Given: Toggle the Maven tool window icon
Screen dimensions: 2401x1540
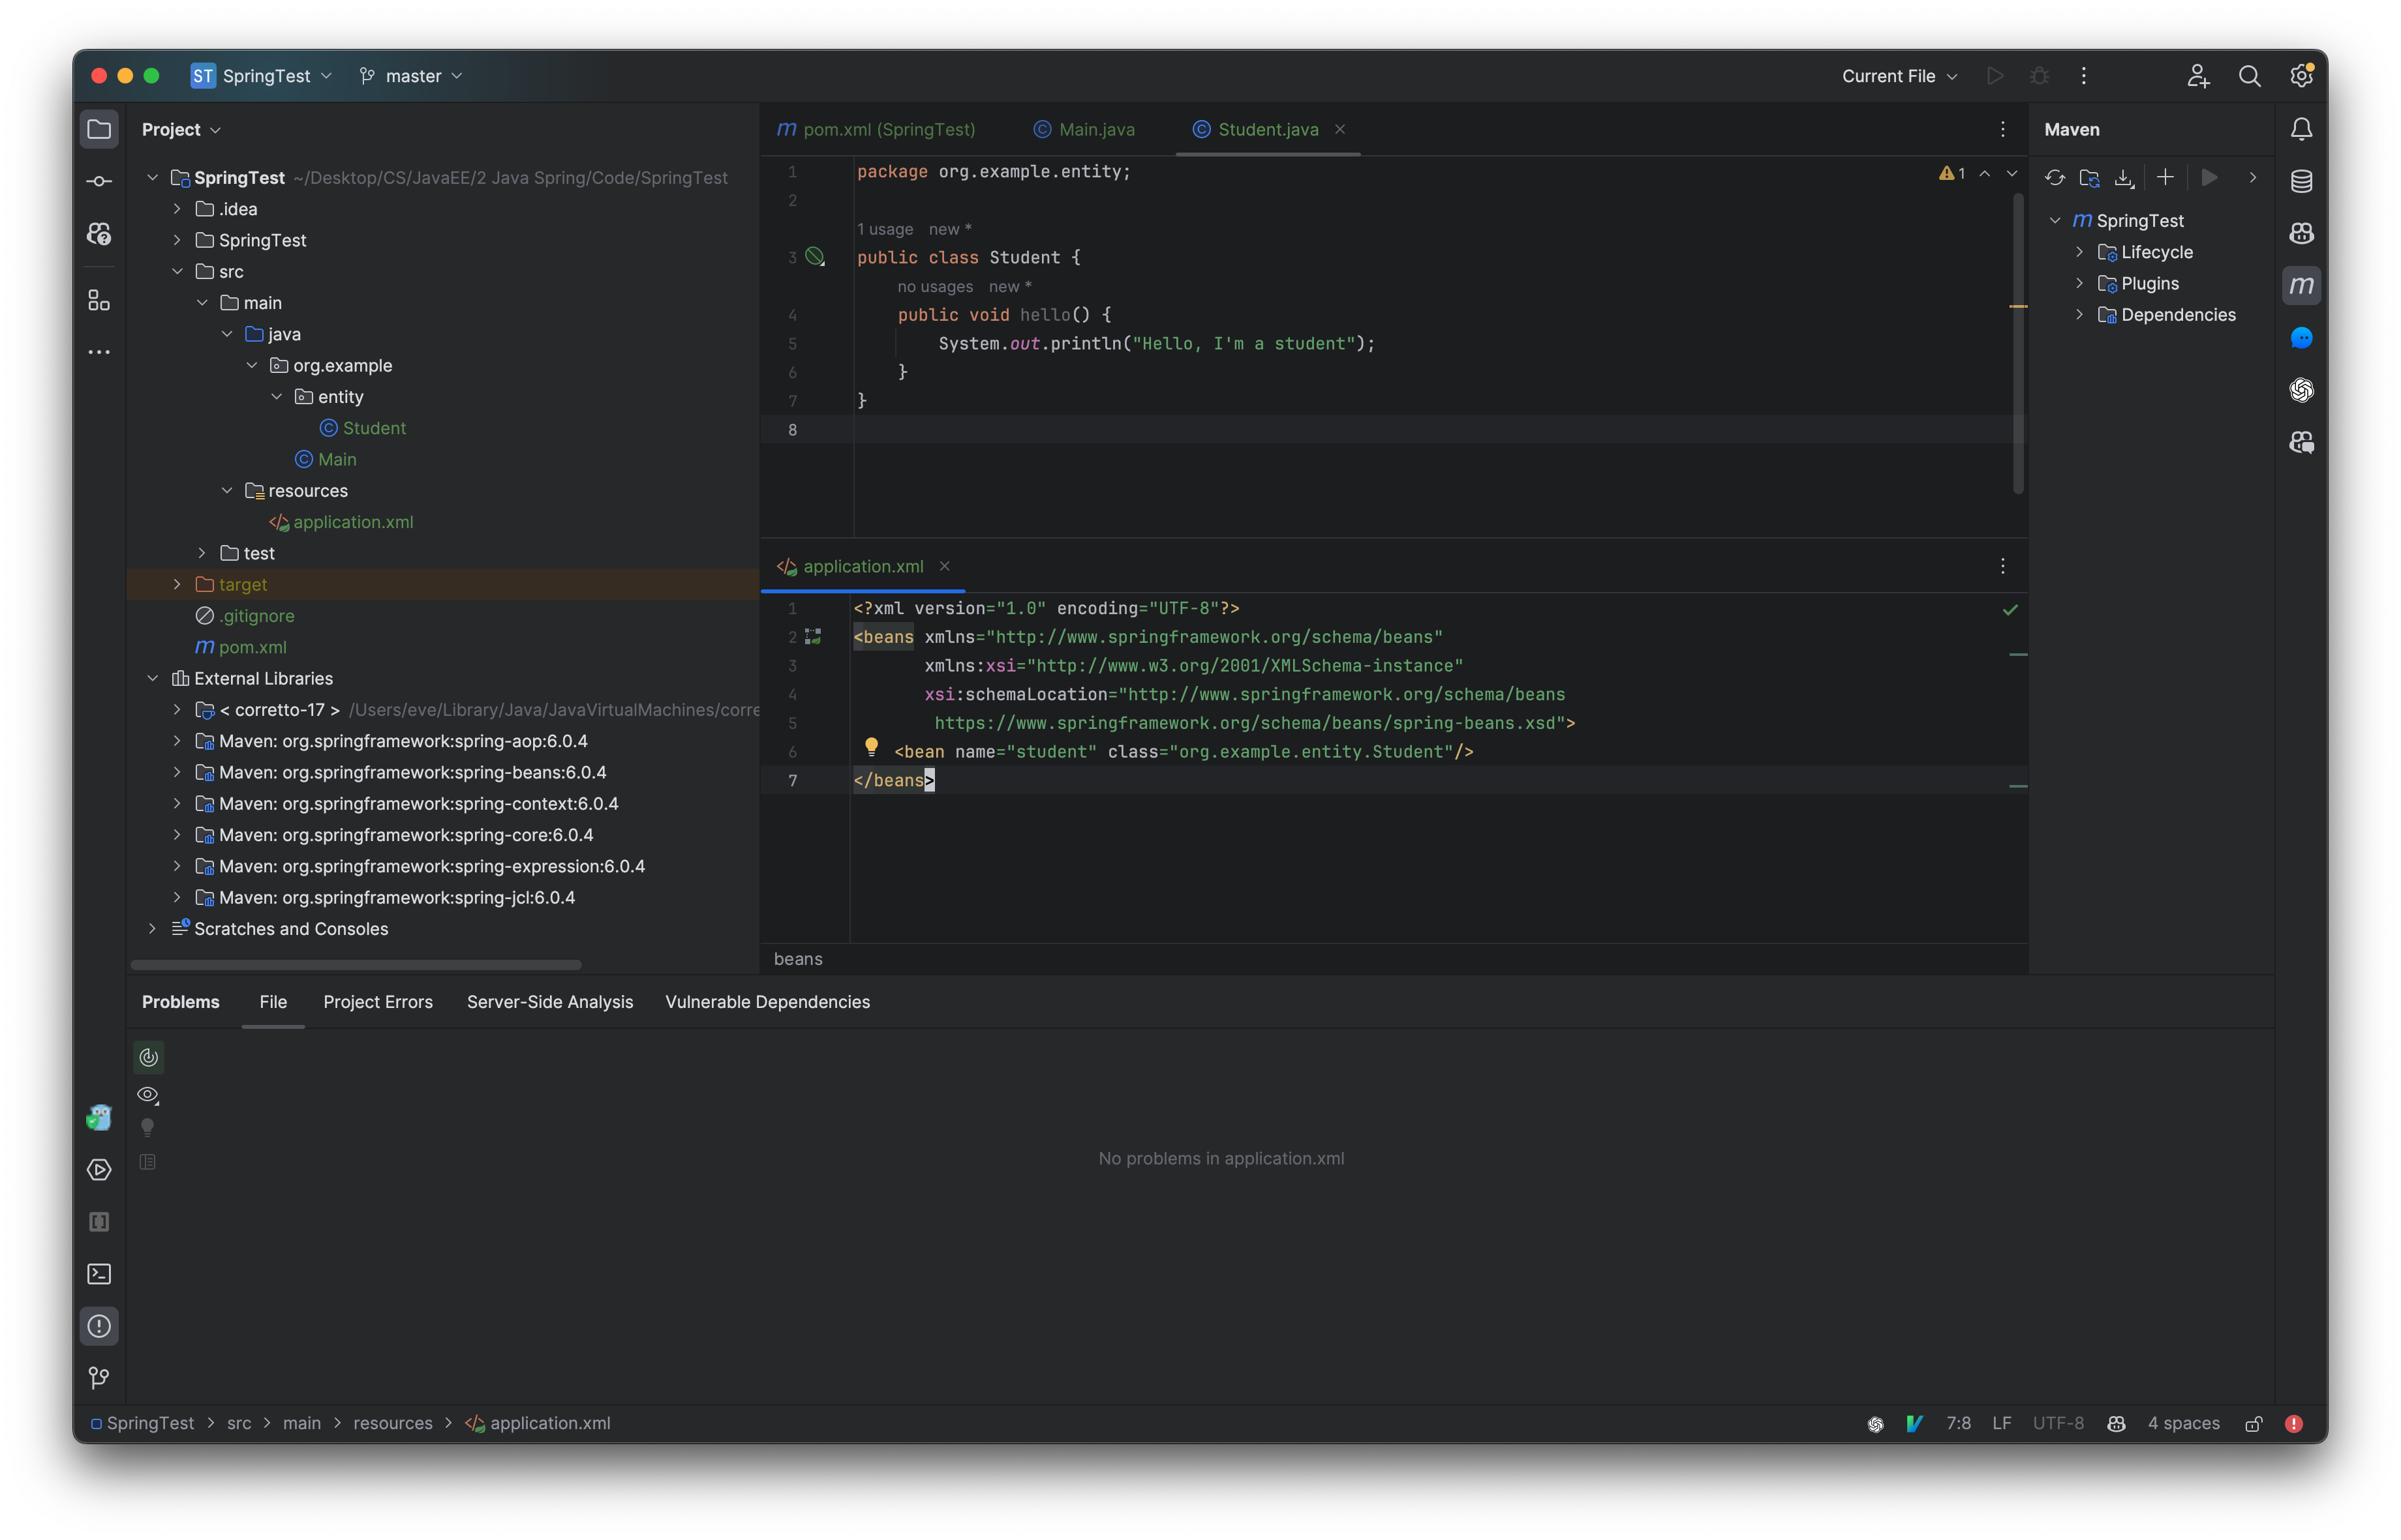Looking at the screenshot, I should 2301,285.
